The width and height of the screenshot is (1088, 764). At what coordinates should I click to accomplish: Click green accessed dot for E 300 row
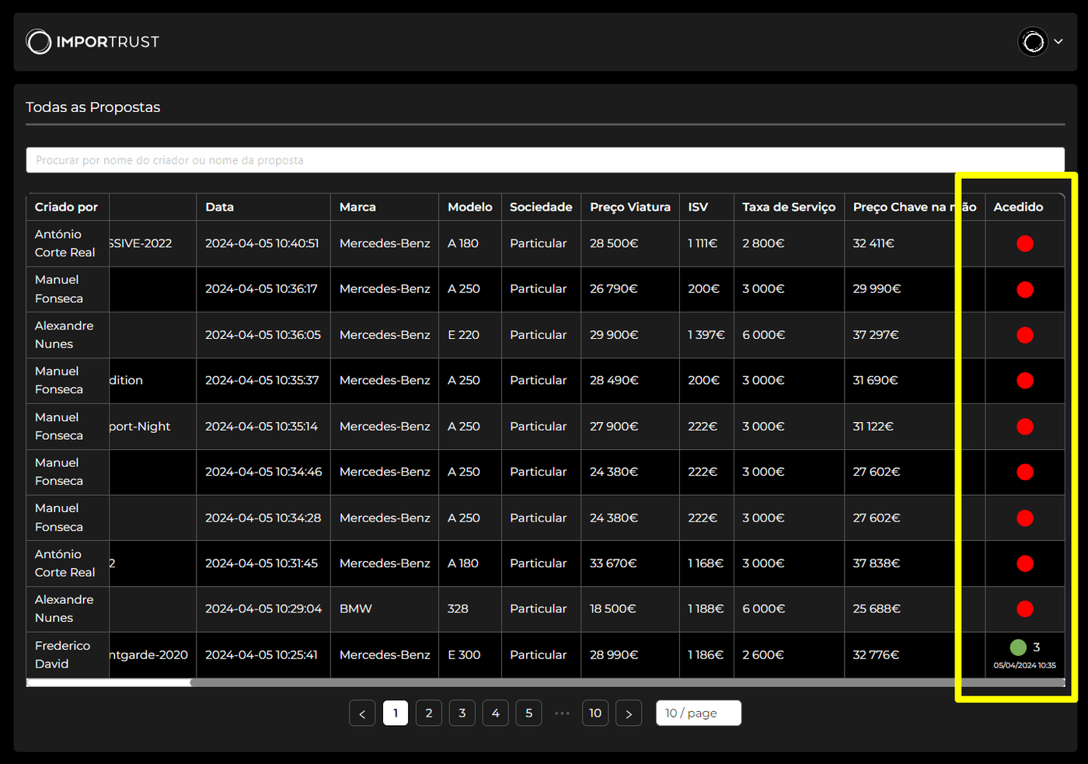point(1018,647)
